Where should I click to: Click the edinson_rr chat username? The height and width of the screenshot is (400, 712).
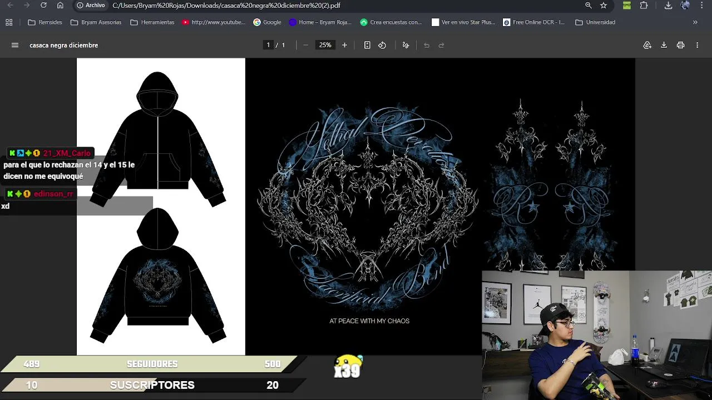[x=53, y=194]
